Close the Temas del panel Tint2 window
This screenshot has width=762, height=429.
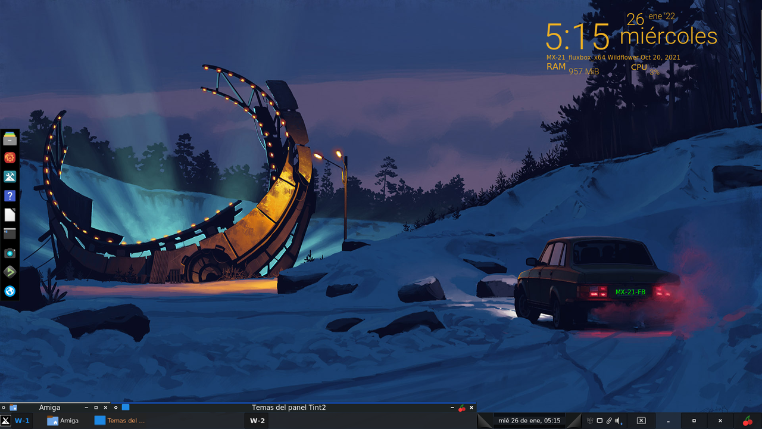471,408
